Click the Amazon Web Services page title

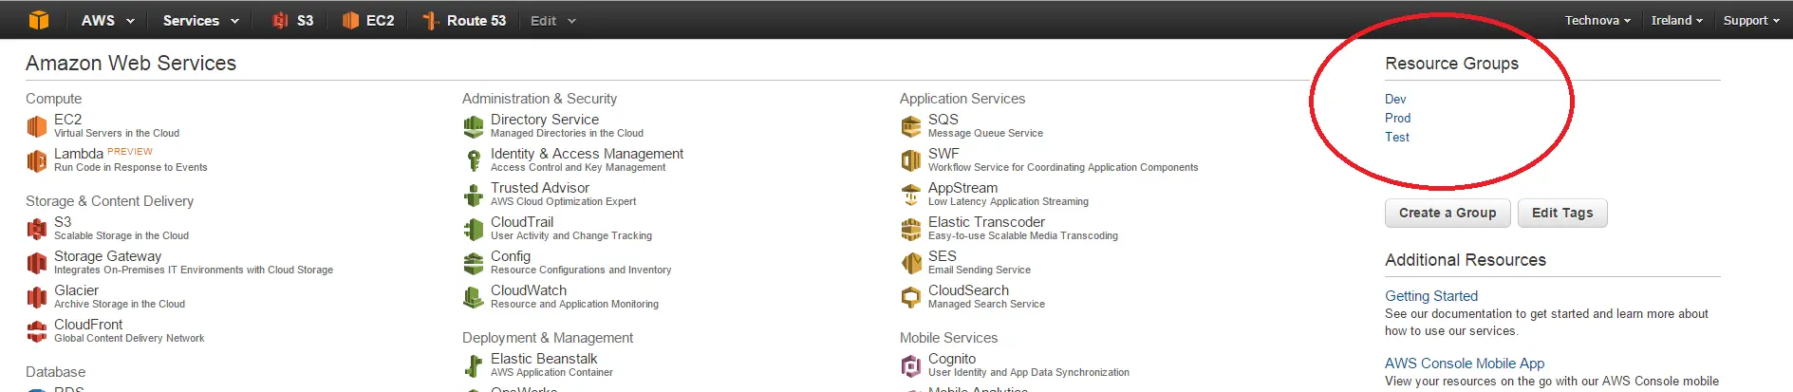pos(131,63)
